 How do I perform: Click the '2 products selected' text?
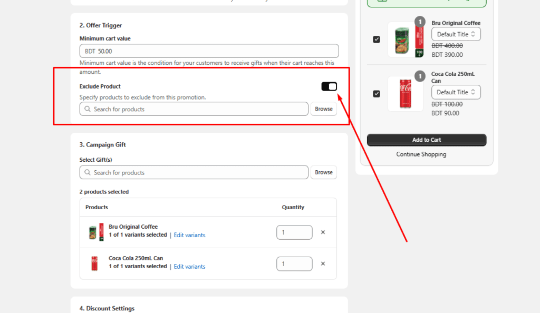[104, 192]
